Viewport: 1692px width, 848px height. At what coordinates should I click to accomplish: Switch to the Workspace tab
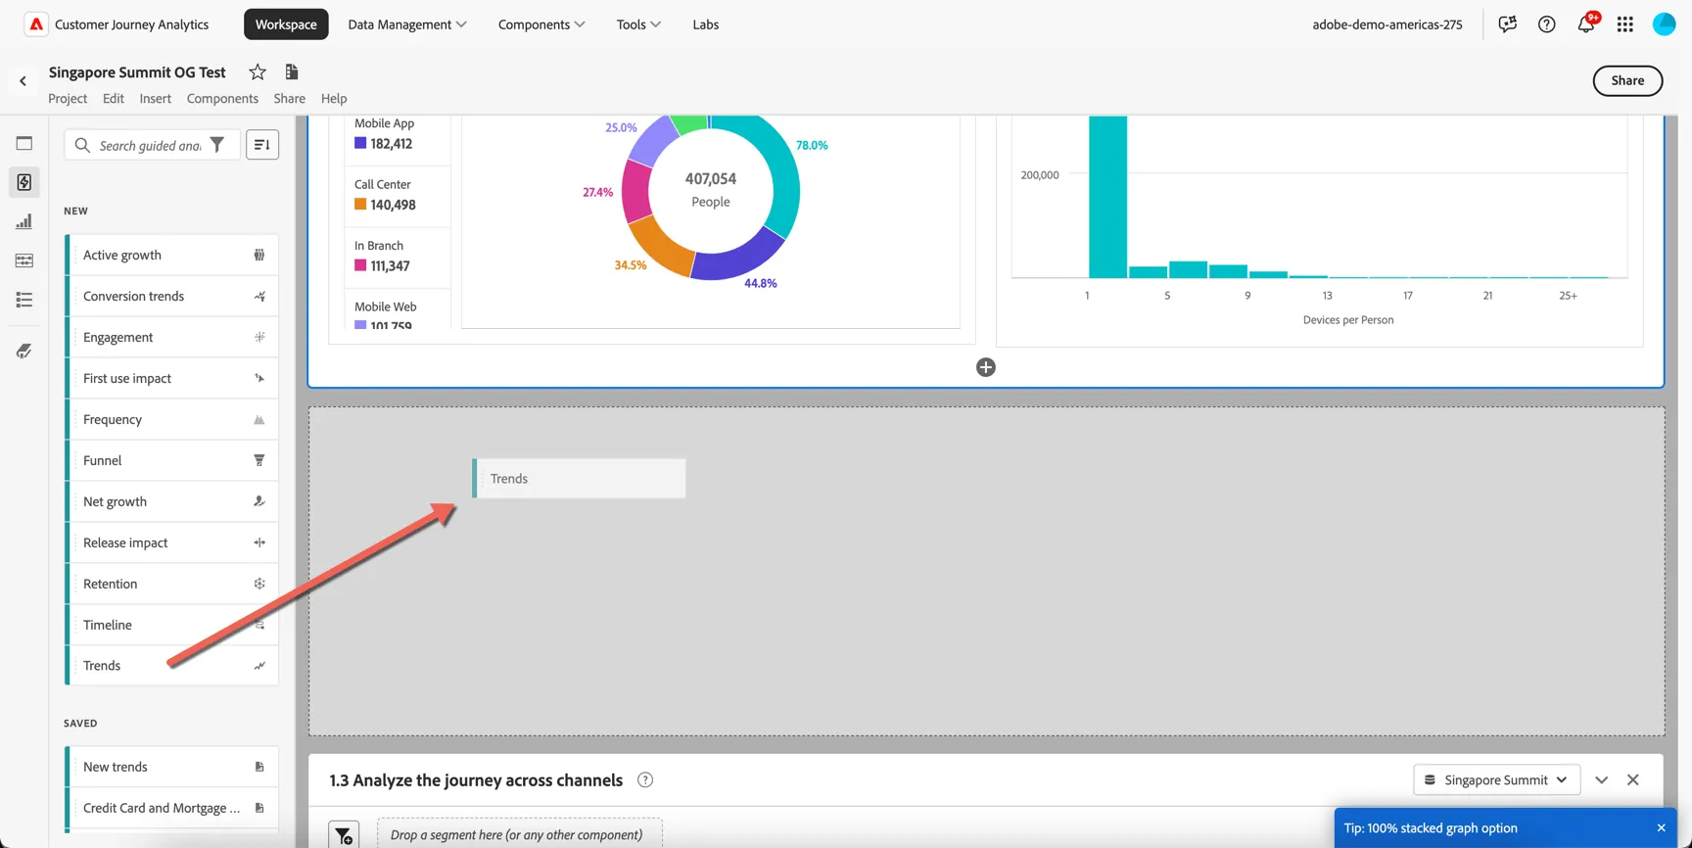tap(286, 24)
